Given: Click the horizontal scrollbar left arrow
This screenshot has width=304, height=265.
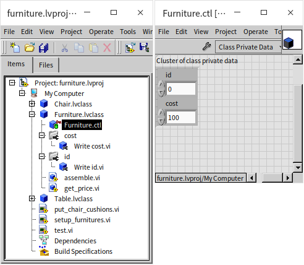Looking at the screenshot, I should pos(251,178).
